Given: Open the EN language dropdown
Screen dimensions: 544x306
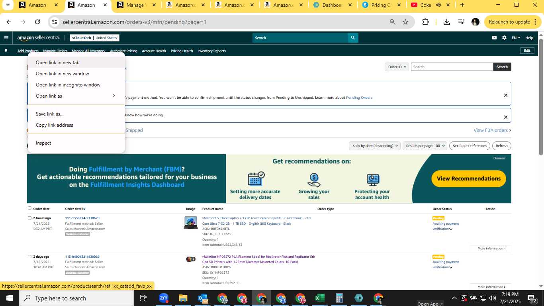Looking at the screenshot, I should (x=516, y=38).
